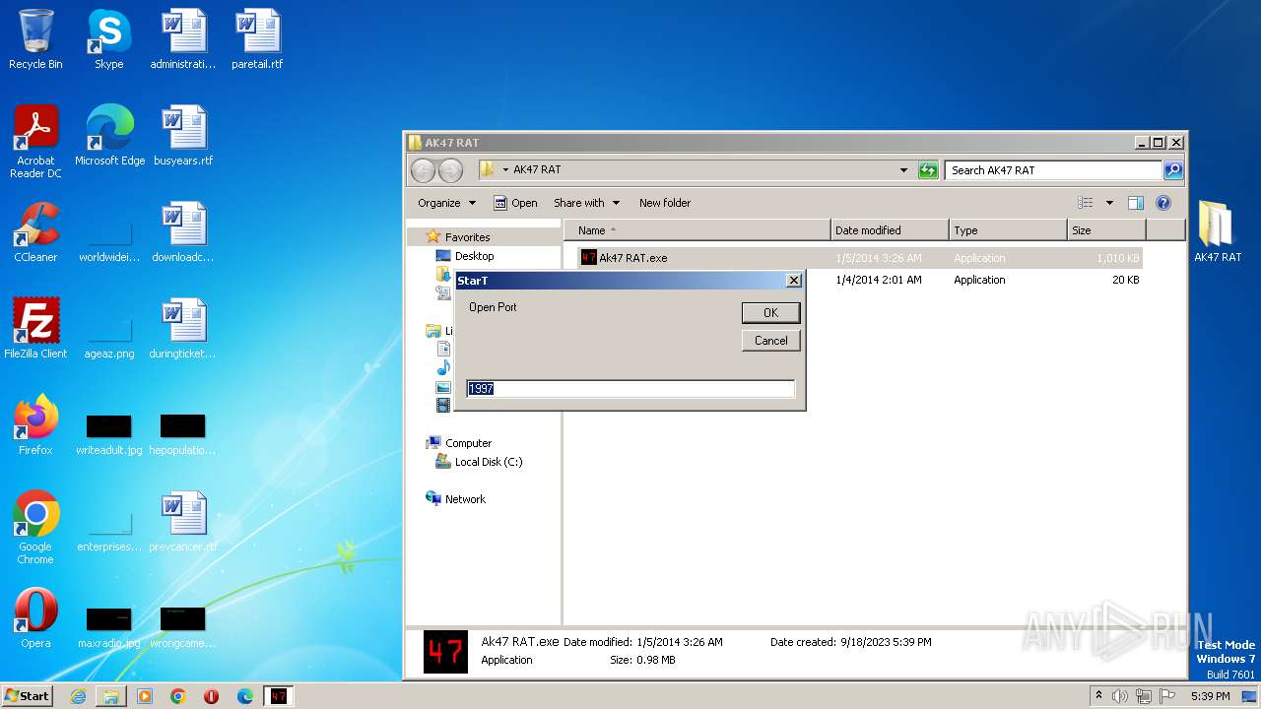
Task: Open the Action Center flag tray icon
Action: 1167,696
